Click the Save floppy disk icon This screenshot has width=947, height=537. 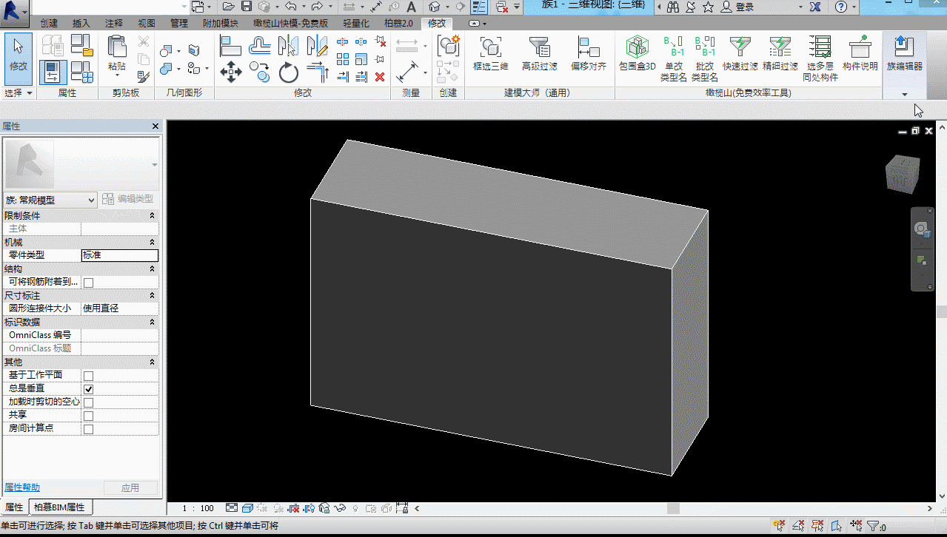click(x=247, y=7)
